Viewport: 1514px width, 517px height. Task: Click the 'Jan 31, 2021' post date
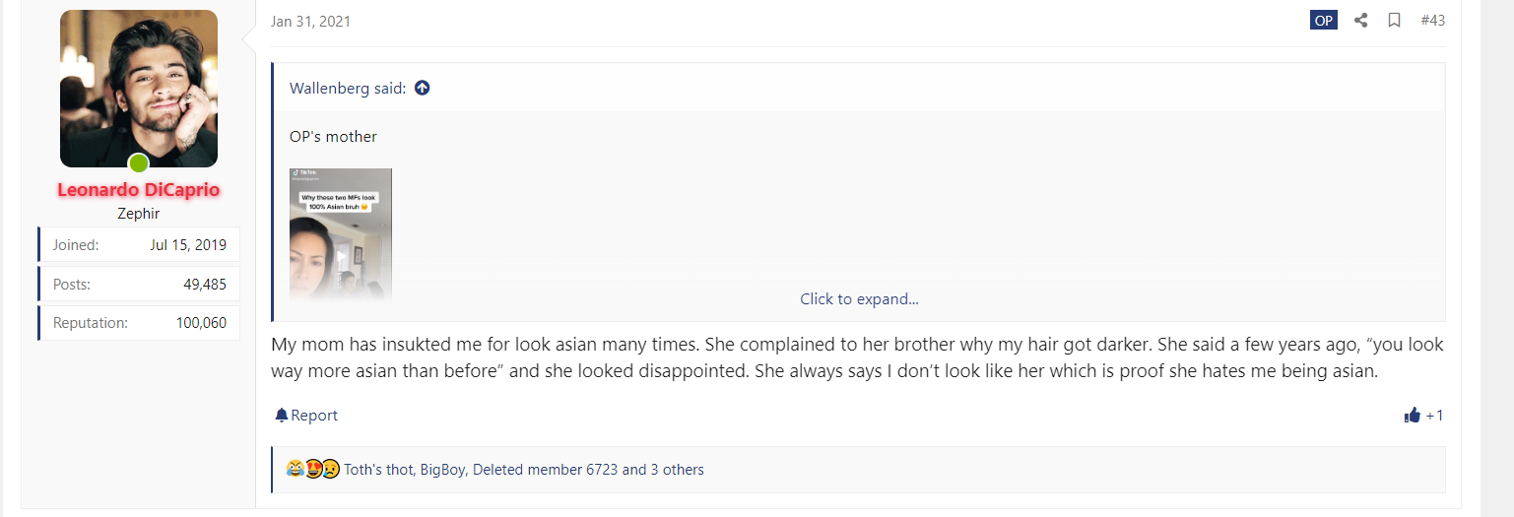[310, 22]
